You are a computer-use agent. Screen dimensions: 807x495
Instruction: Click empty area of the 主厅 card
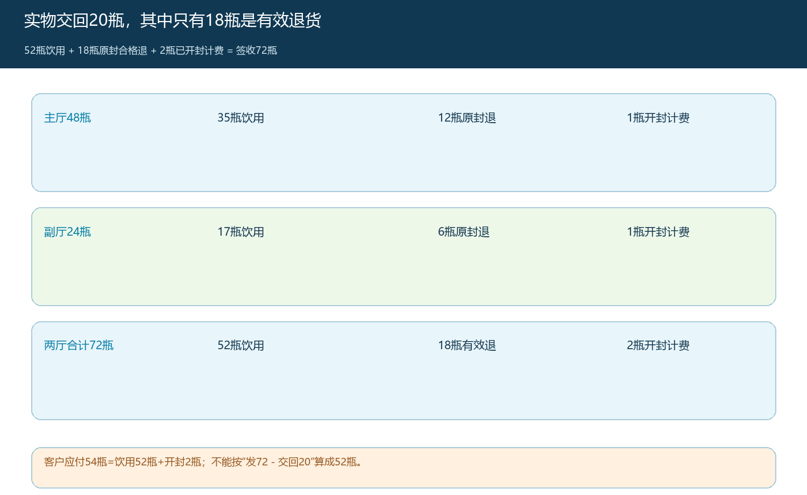click(403, 160)
